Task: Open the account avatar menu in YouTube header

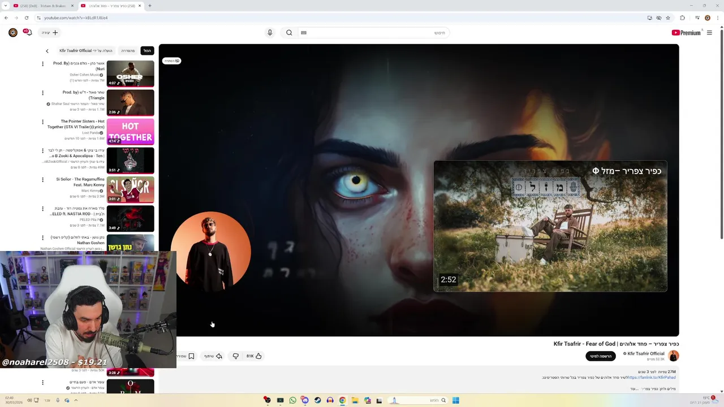Action: (x=13, y=33)
